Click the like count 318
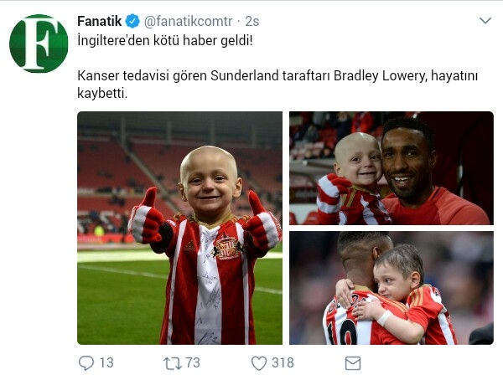This screenshot has width=503, height=380. [283, 363]
